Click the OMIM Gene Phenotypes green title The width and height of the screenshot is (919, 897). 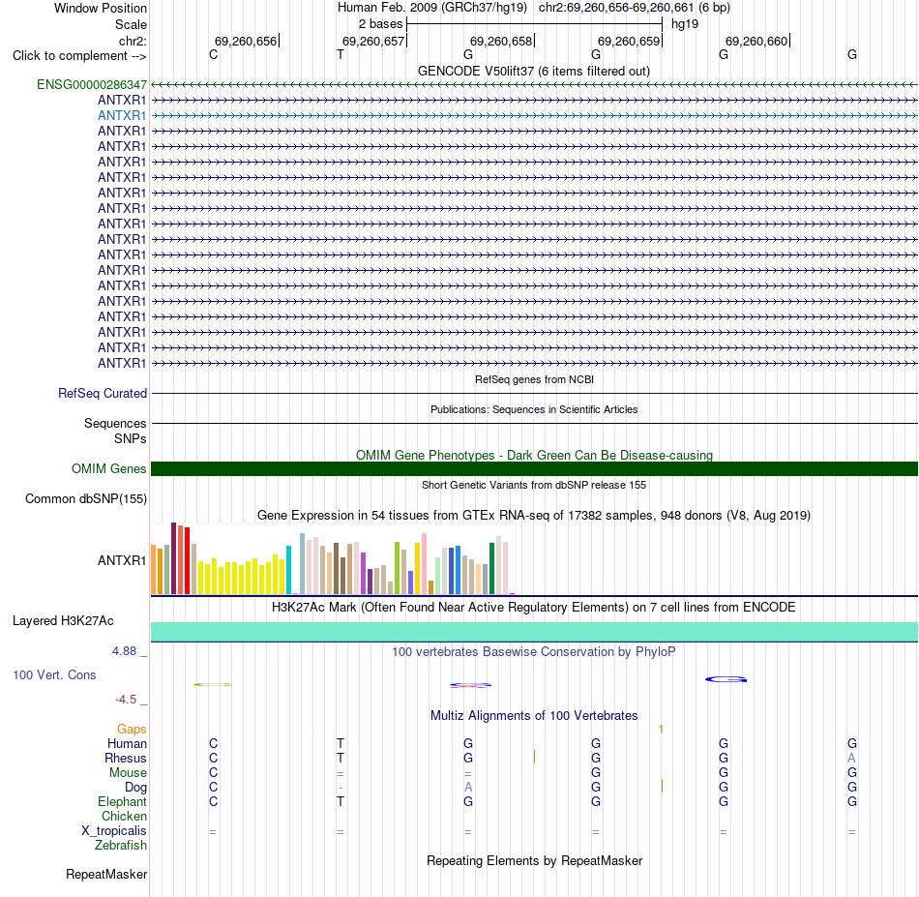535,455
